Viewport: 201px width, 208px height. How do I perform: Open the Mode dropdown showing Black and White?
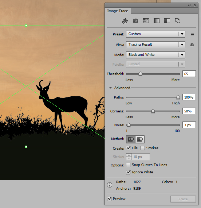[155, 55]
